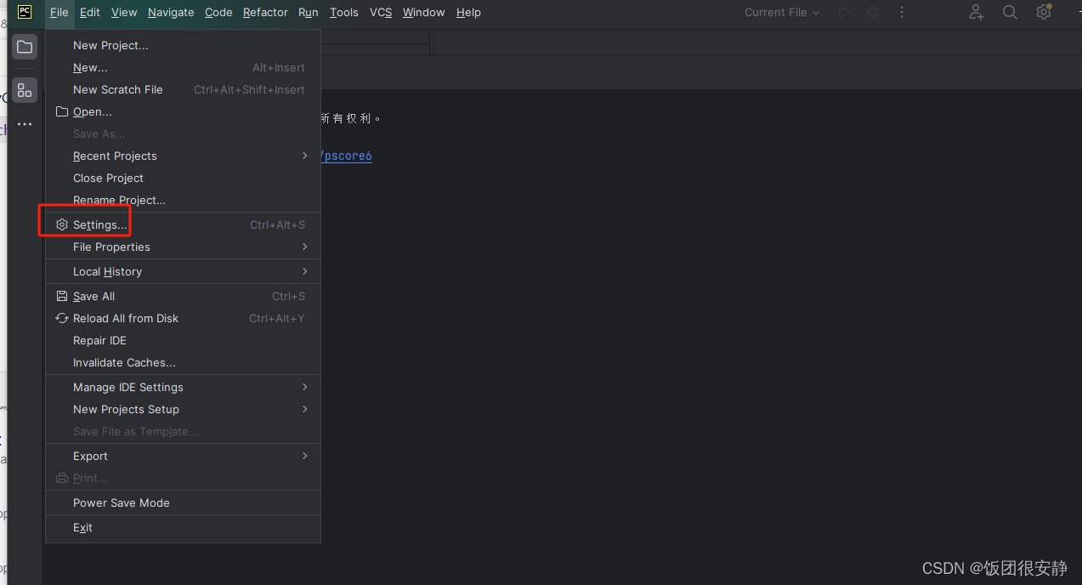The height and width of the screenshot is (585, 1082).
Task: Expand the Recent Projects submenu
Action: 115,156
